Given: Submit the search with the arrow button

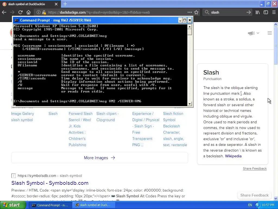Looking at the screenshot, I should point(249,12).
